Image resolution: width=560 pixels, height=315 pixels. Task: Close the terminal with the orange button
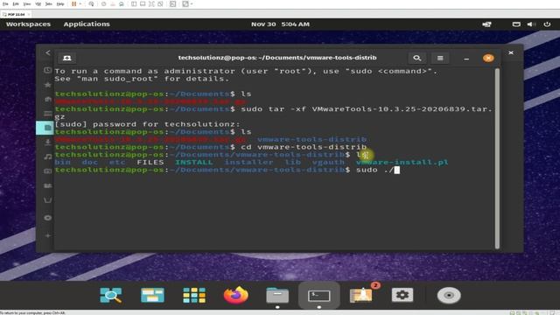tap(488, 58)
